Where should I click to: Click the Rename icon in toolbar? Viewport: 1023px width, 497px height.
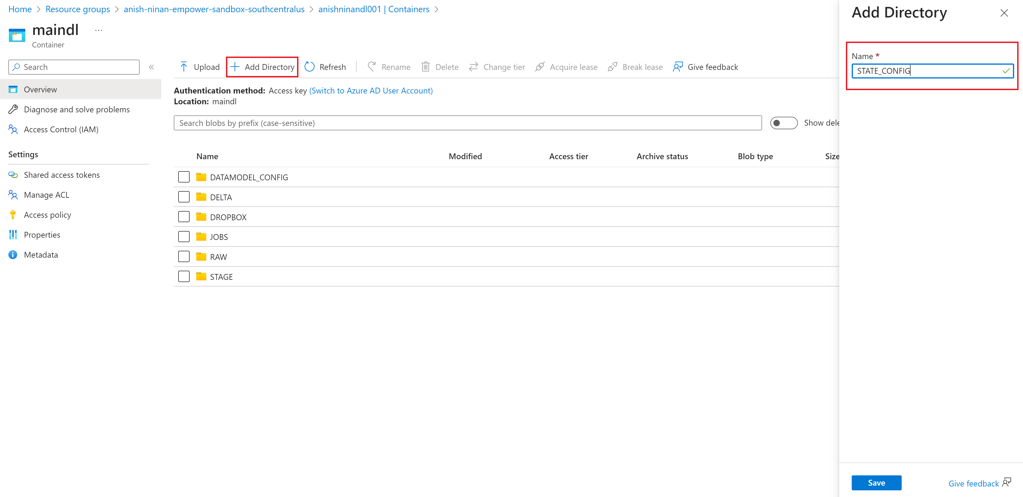372,67
